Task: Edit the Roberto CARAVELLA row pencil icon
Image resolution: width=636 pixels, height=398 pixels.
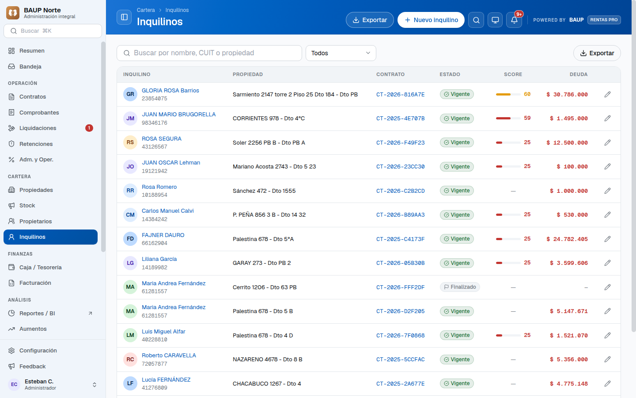Action: point(608,360)
